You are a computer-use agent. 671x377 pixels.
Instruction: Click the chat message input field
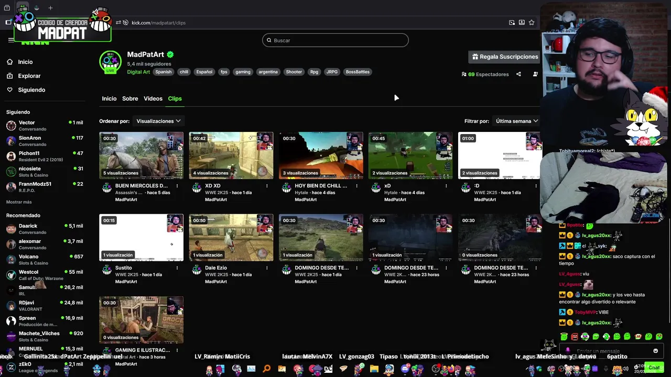click(611, 351)
